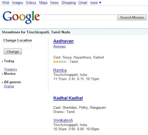Go to the Web tab
148x135 pixels.
click(6, 3)
